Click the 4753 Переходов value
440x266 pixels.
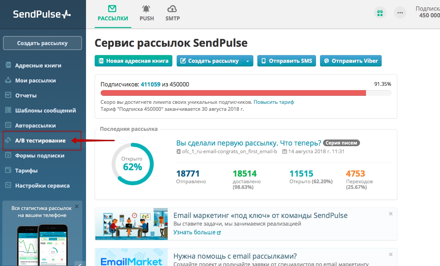(356, 174)
